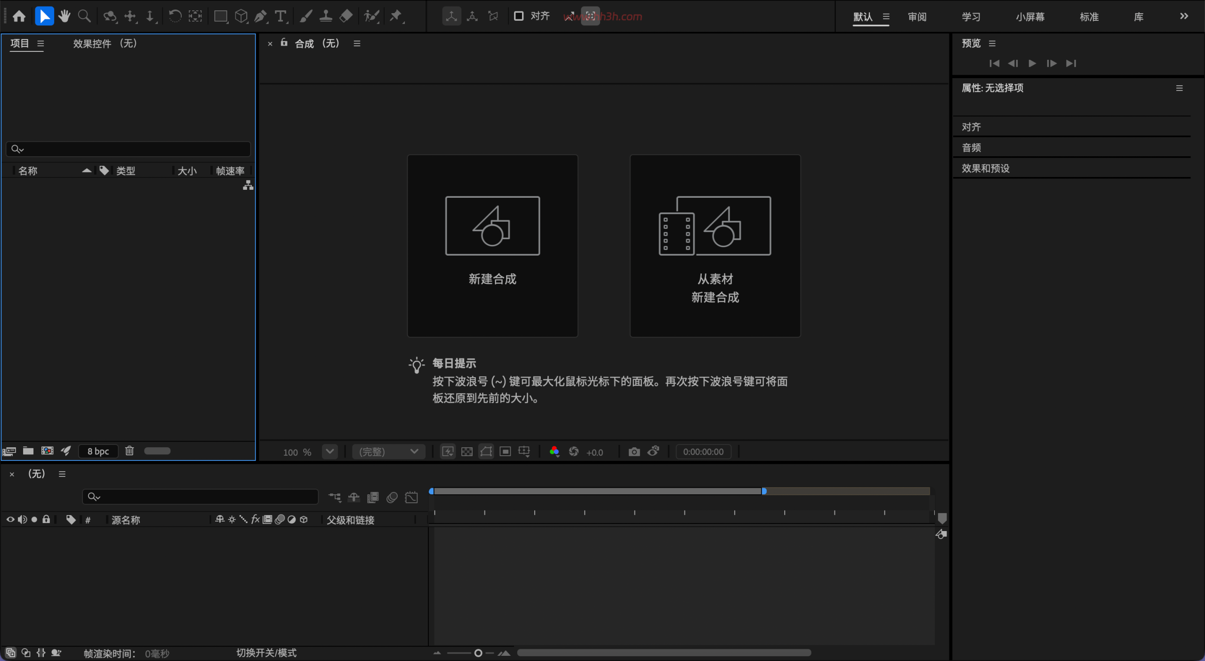The image size is (1205, 661).
Task: Open the show channel RGB icon
Action: tap(554, 452)
